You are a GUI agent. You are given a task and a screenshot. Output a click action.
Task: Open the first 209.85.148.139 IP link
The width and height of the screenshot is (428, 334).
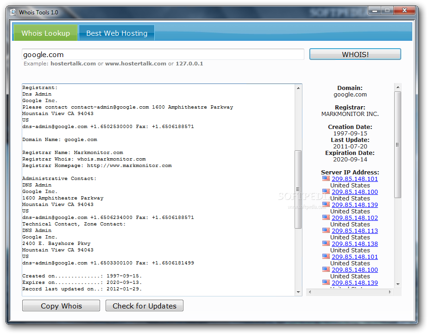click(354, 205)
